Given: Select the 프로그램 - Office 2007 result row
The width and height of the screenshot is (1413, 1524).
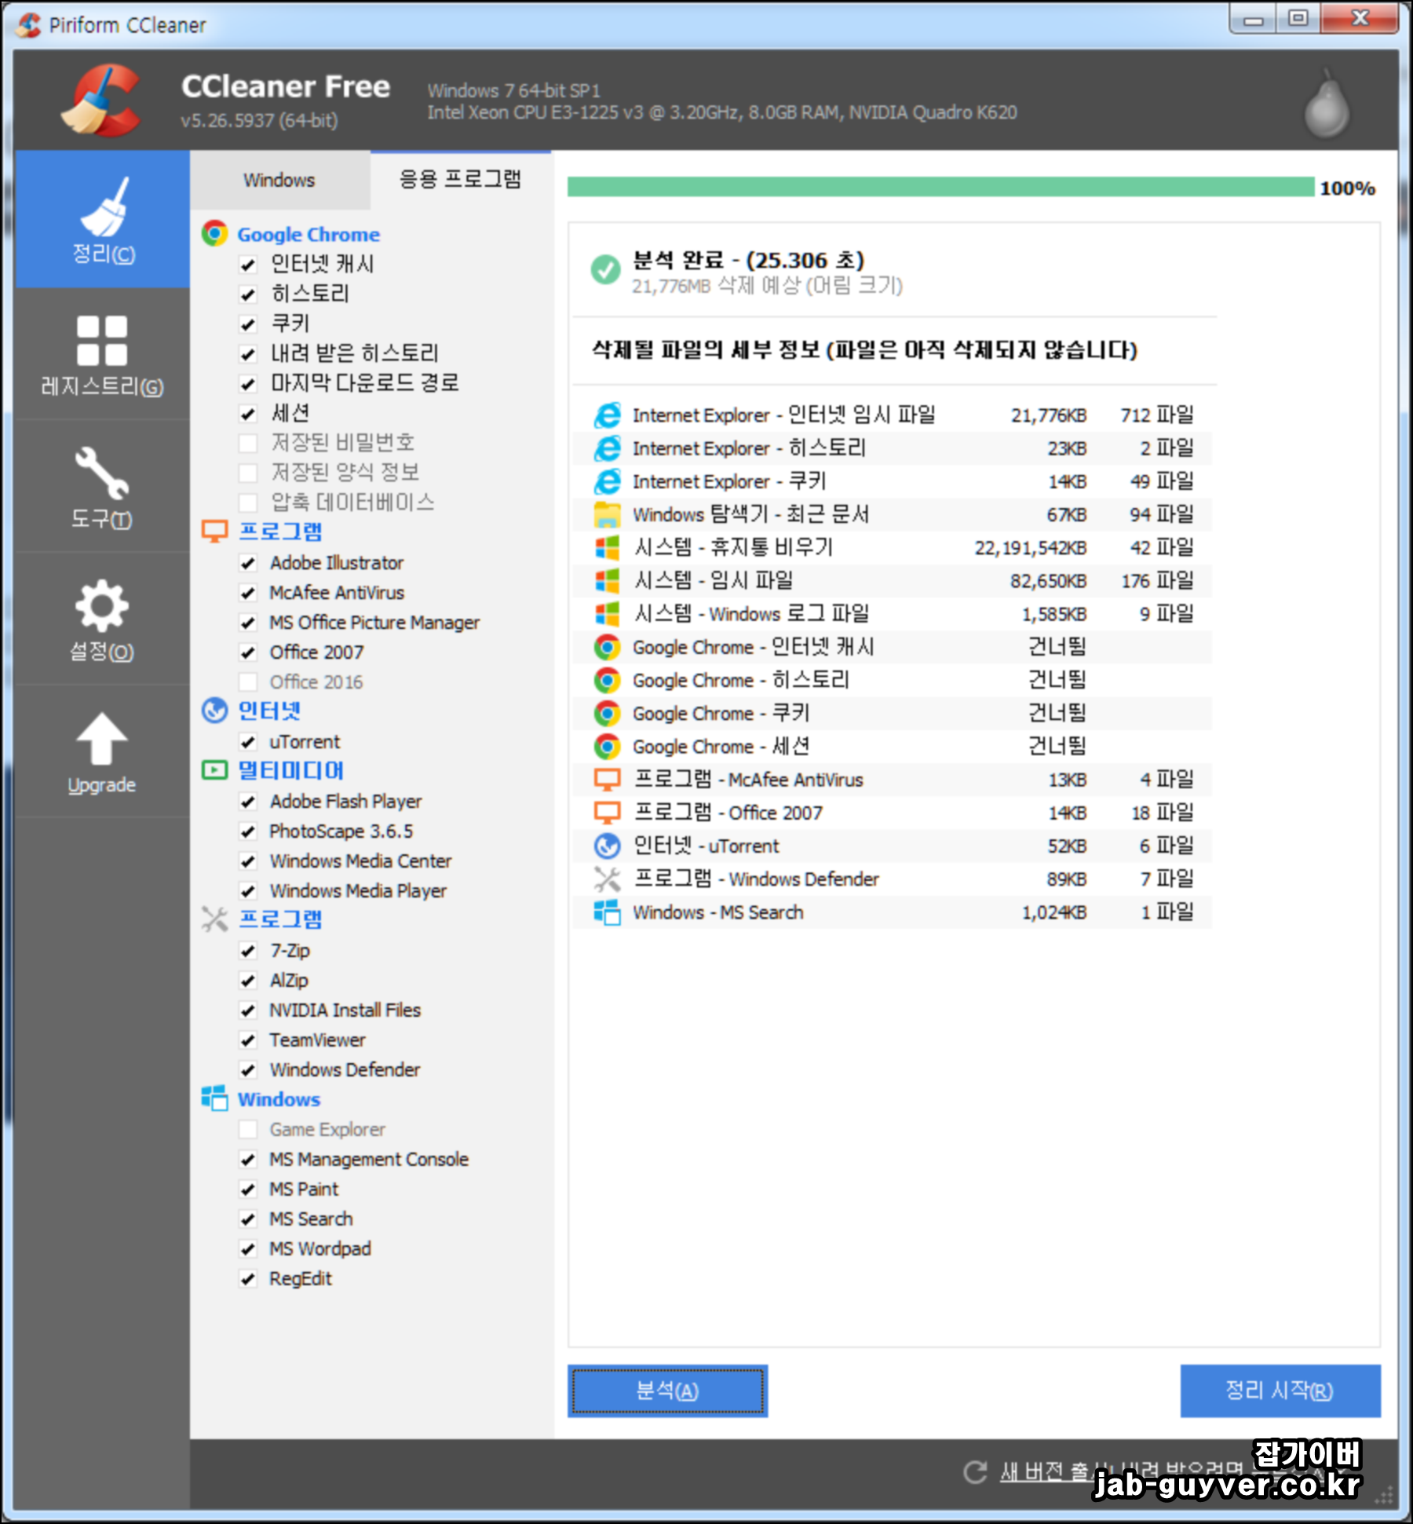Looking at the screenshot, I should (x=893, y=813).
